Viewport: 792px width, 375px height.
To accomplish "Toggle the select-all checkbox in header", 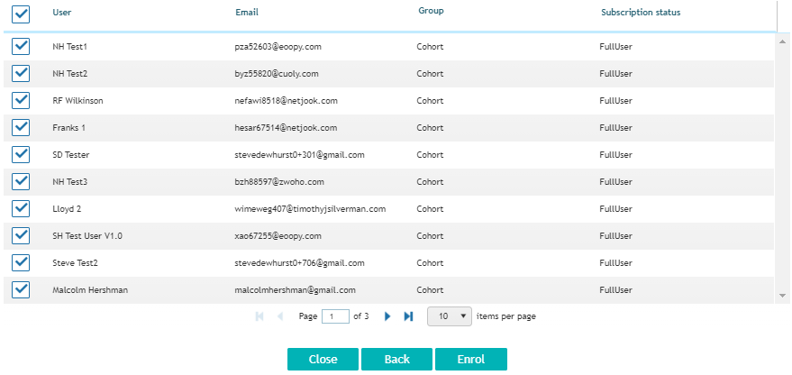I will click(21, 14).
